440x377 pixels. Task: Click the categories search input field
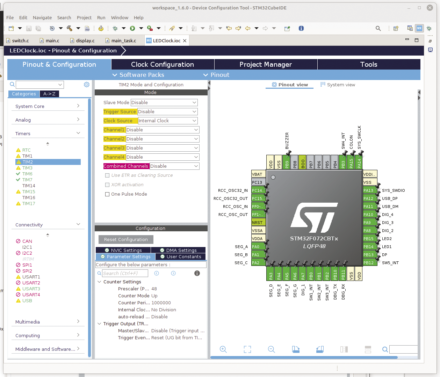pyautogui.click(x=40, y=85)
